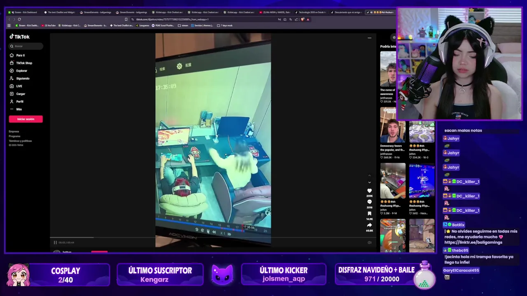
Task: Go to the Explorar page
Action: click(19, 71)
